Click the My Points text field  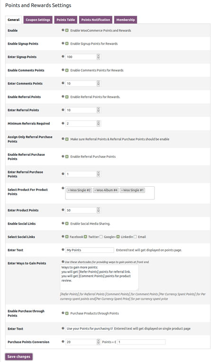pos(90,250)
